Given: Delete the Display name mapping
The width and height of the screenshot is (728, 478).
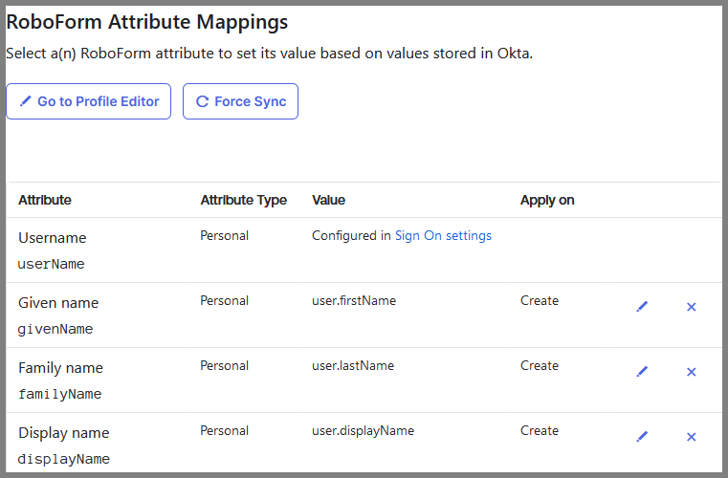Looking at the screenshot, I should tap(691, 437).
